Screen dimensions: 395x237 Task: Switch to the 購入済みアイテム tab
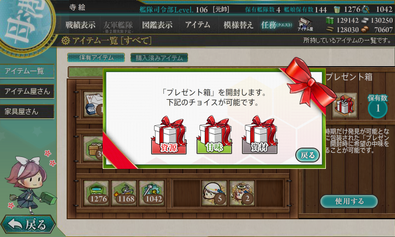click(159, 58)
